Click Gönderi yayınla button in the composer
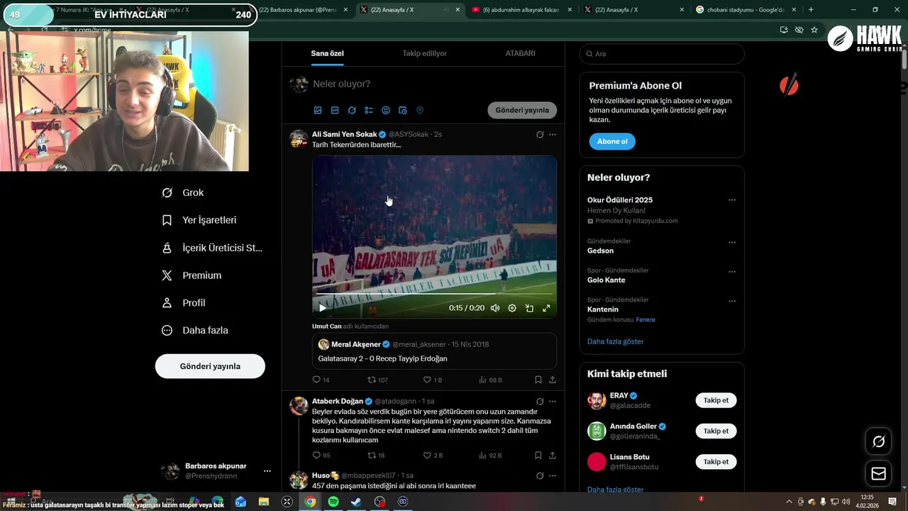This screenshot has width=908, height=511. coord(522,110)
